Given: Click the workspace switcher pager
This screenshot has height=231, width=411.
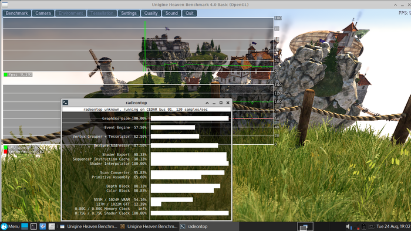Looking at the screenshot, I should [x=305, y=226].
